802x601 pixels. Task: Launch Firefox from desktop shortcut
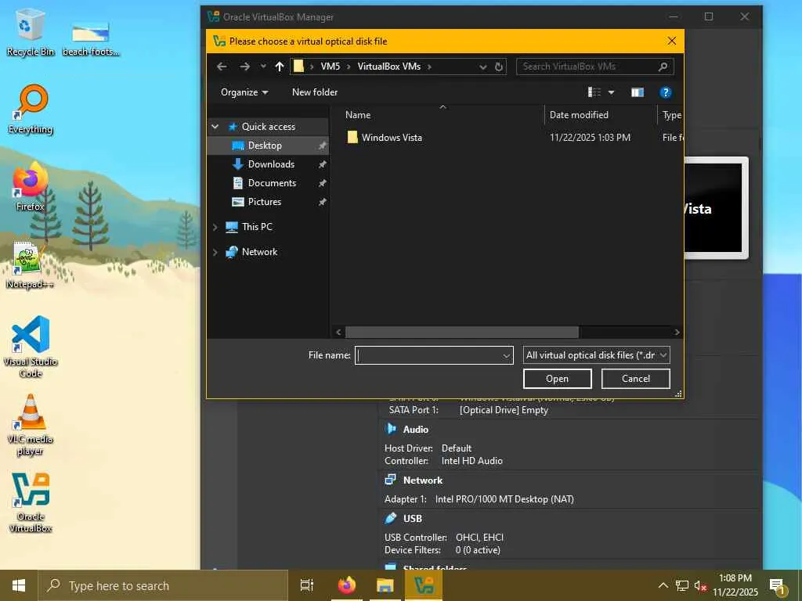pyautogui.click(x=30, y=187)
